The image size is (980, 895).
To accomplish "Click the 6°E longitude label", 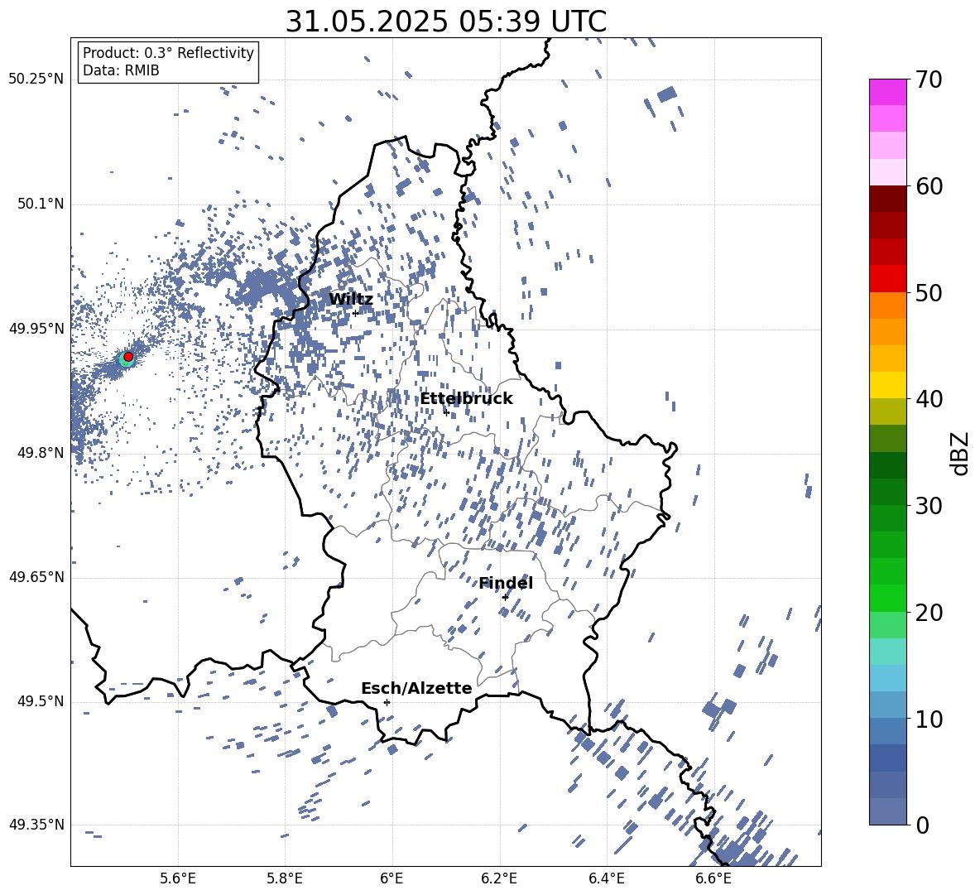I will [392, 878].
